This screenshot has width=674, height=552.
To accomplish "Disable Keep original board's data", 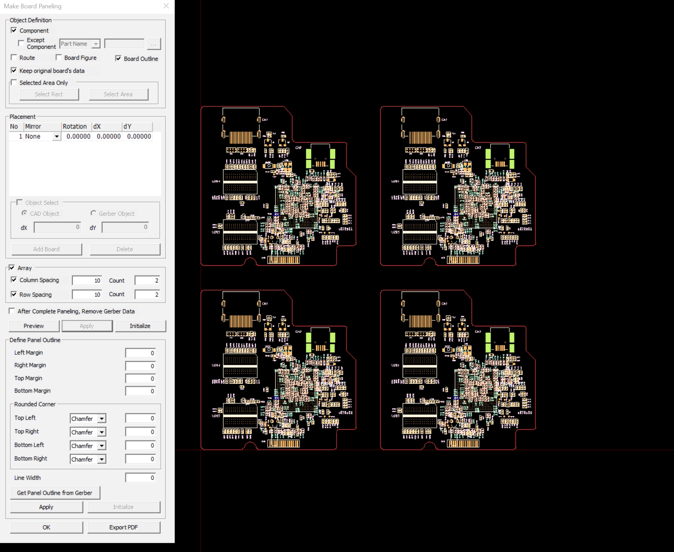I will click(14, 70).
